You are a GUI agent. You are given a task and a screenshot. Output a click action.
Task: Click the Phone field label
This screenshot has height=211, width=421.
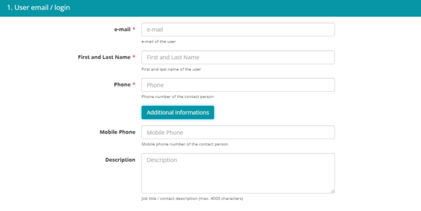122,85
